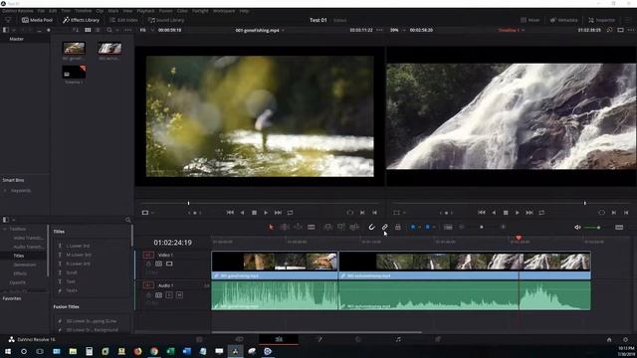
Task: Toggle loop in the timeline viewer
Action: tap(541, 212)
